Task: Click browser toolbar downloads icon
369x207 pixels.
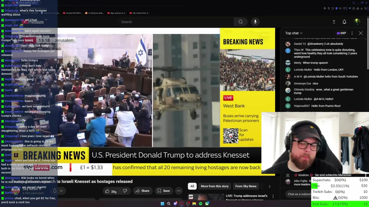Action: pyautogui.click(x=362, y=8)
